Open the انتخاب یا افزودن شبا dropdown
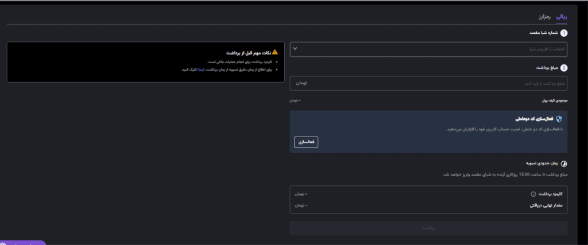The image size is (588, 245). (428, 49)
